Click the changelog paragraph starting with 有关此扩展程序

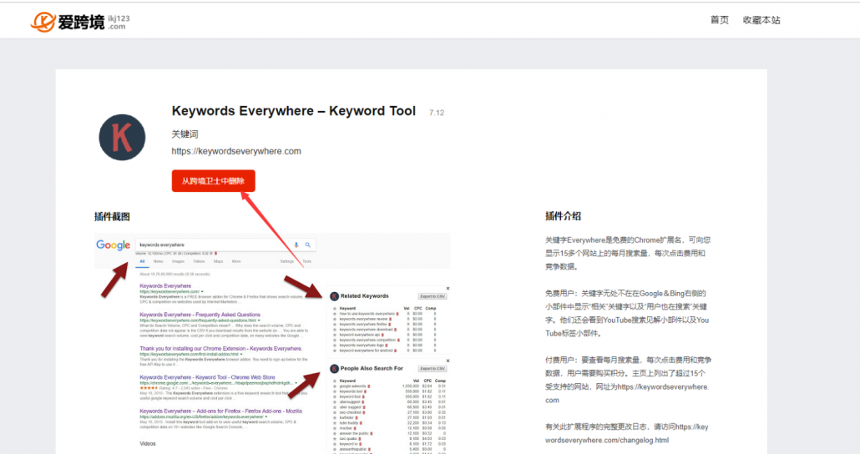pyautogui.click(x=627, y=433)
